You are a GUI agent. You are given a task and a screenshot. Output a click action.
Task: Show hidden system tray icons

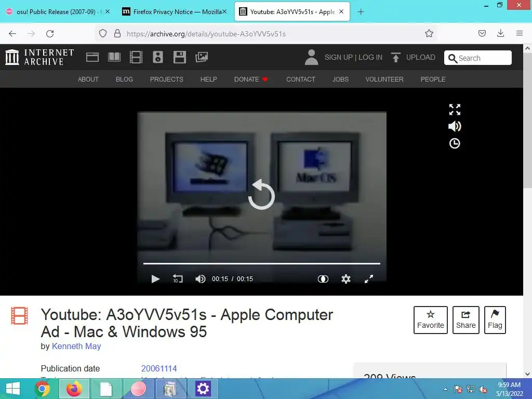(445, 389)
